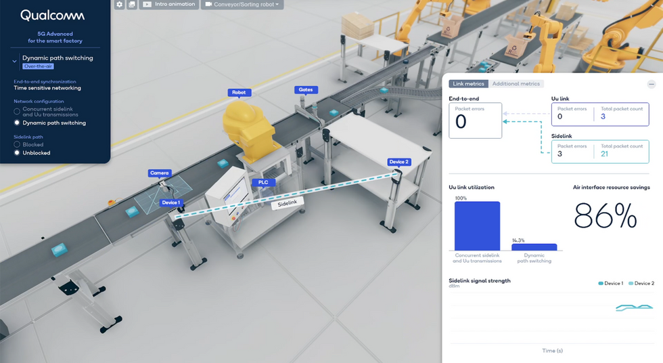663x363 pixels.
Task: Click the Qualcomm logo
Action: pyautogui.click(x=53, y=16)
